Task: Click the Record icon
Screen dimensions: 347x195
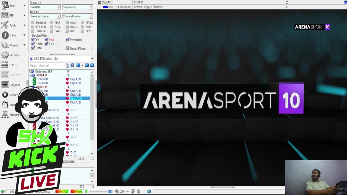Action: (x=5, y=95)
